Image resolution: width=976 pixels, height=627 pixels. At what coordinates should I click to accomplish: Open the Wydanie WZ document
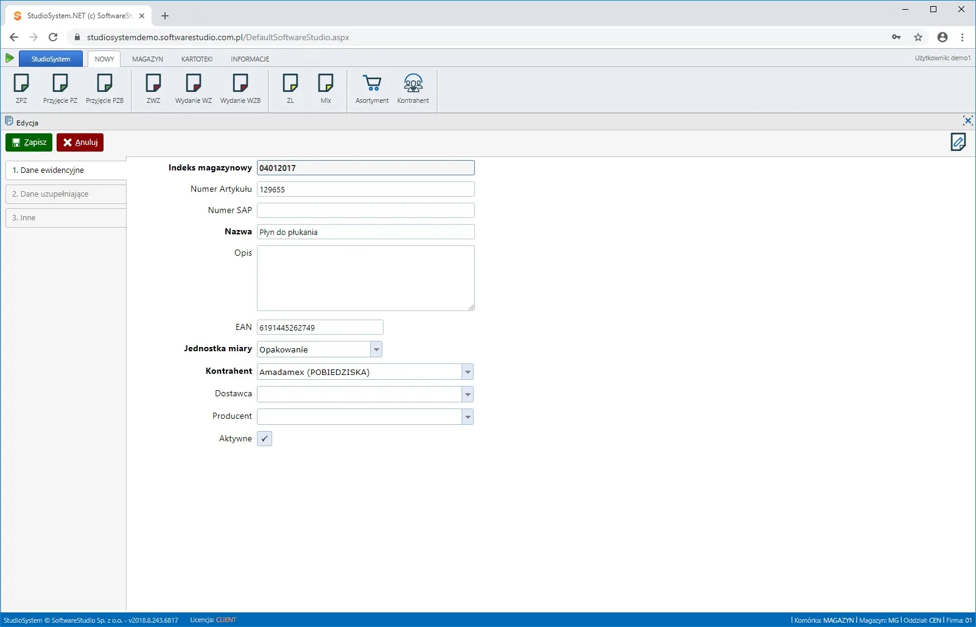coord(194,89)
